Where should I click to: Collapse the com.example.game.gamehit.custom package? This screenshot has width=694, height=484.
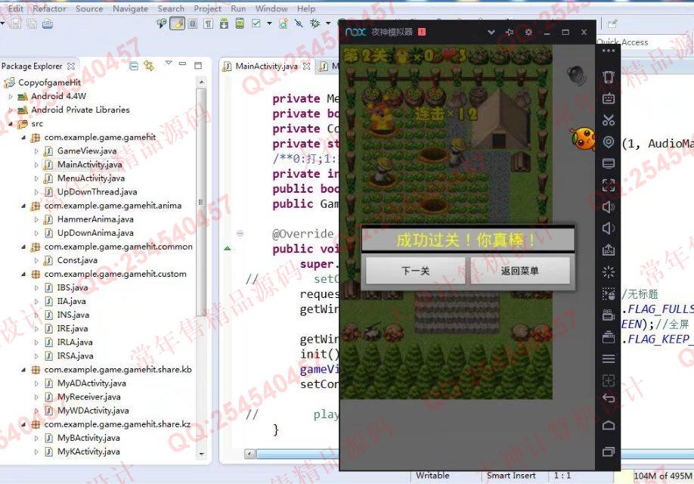pyautogui.click(x=23, y=274)
